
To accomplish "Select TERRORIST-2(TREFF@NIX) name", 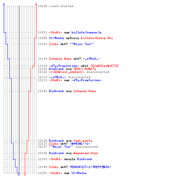I will [90, 167].
